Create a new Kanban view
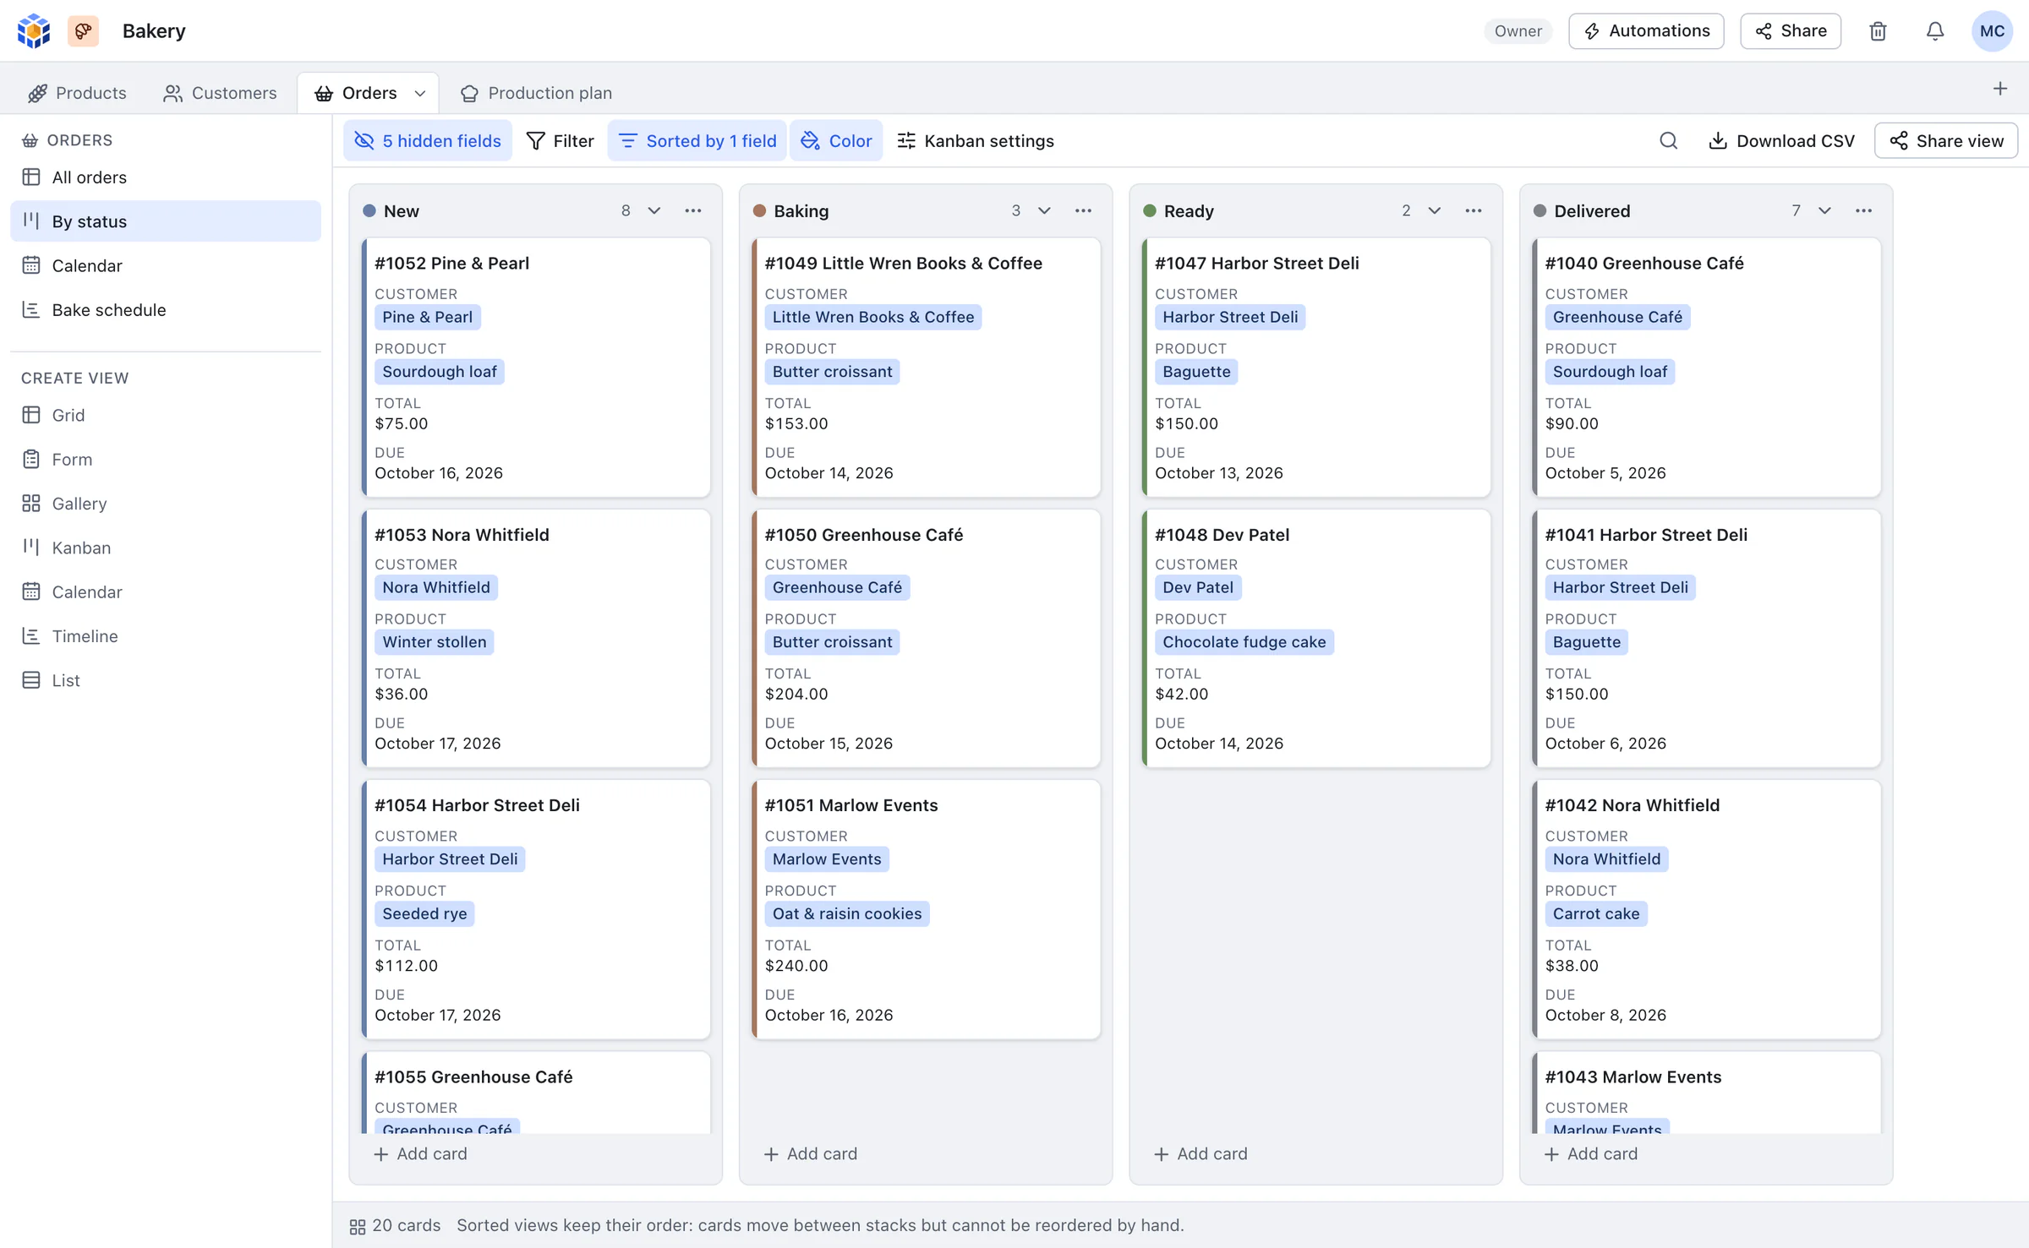 (166, 548)
